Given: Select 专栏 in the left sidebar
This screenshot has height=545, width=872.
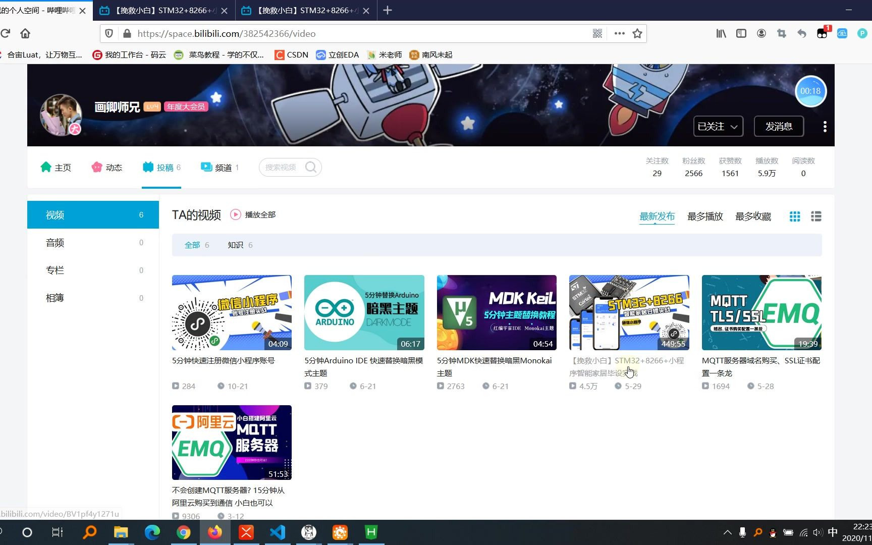Looking at the screenshot, I should tap(93, 270).
